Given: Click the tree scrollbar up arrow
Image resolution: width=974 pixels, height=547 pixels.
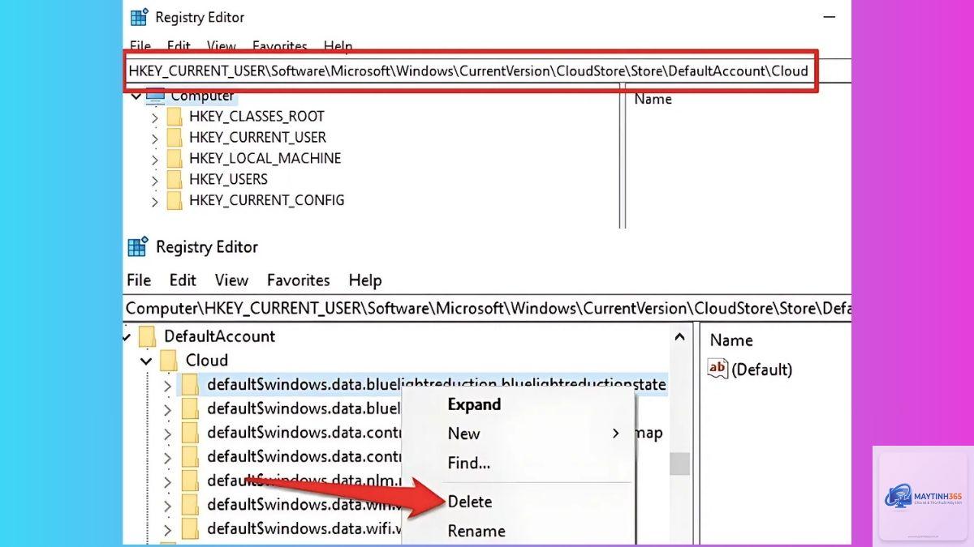Looking at the screenshot, I should (679, 335).
